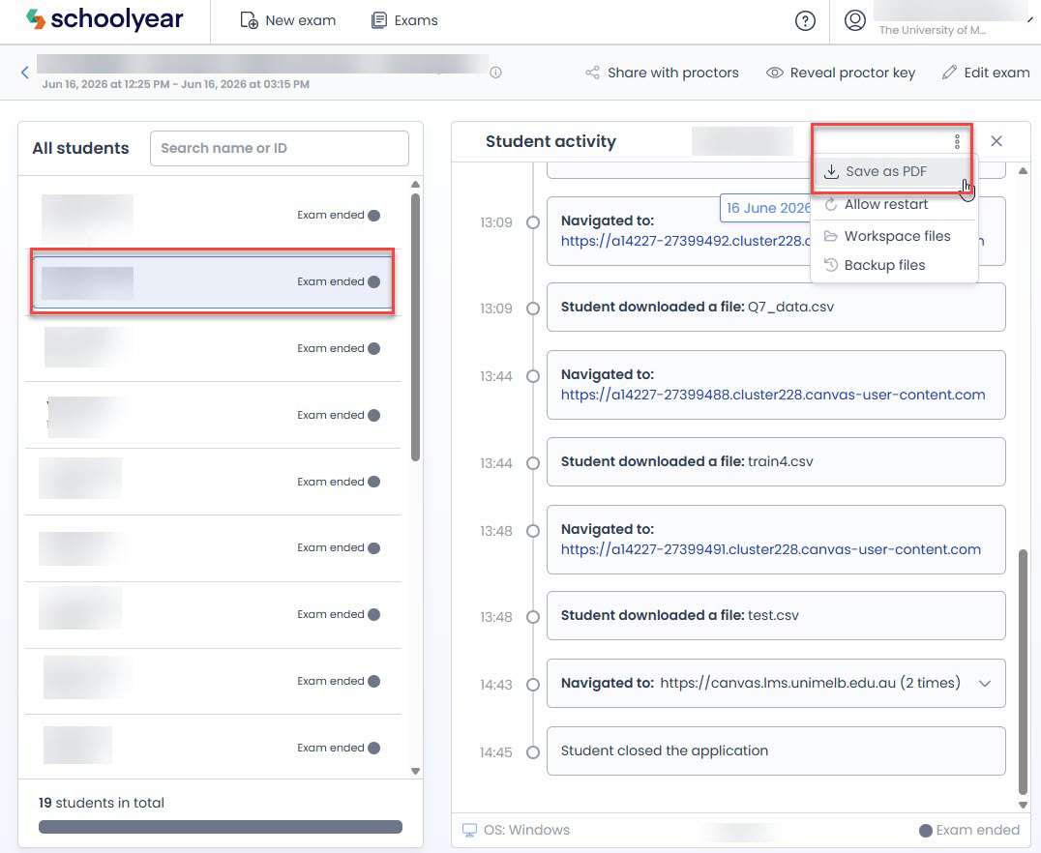Reveal the proctor key
The width and height of the screenshot is (1041, 853).
pyautogui.click(x=841, y=73)
